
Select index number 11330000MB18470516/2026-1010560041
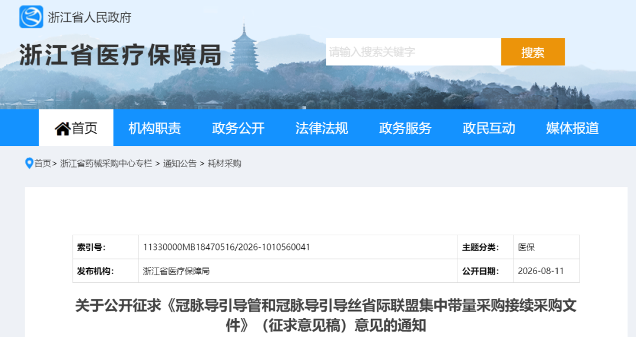pyautogui.click(x=226, y=247)
